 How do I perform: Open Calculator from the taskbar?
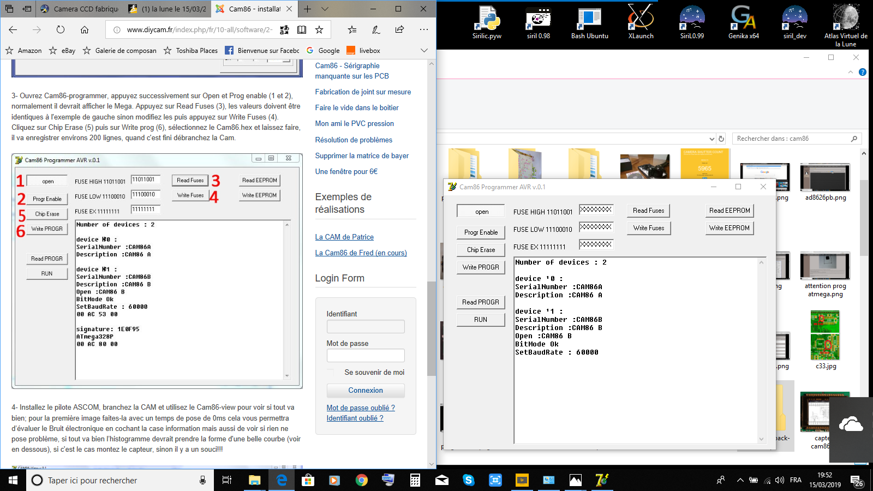[x=415, y=480]
